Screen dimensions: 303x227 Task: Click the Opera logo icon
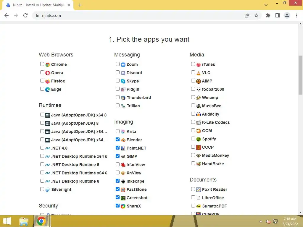click(x=48, y=73)
